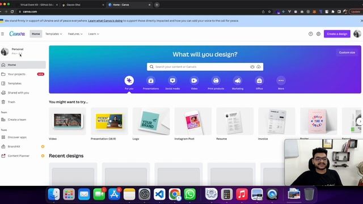Open the Help question mark icon
The height and width of the screenshot is (204, 363).
click(x=310, y=34)
